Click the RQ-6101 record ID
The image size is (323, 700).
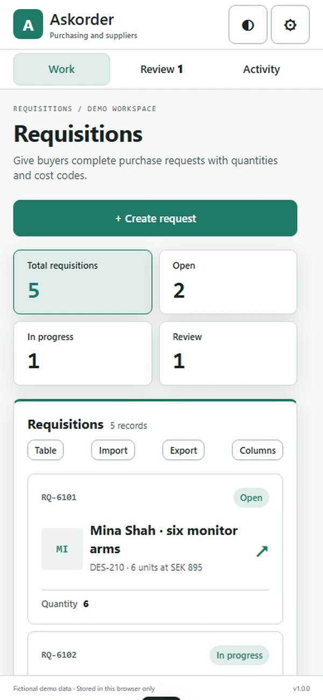pyautogui.click(x=59, y=497)
